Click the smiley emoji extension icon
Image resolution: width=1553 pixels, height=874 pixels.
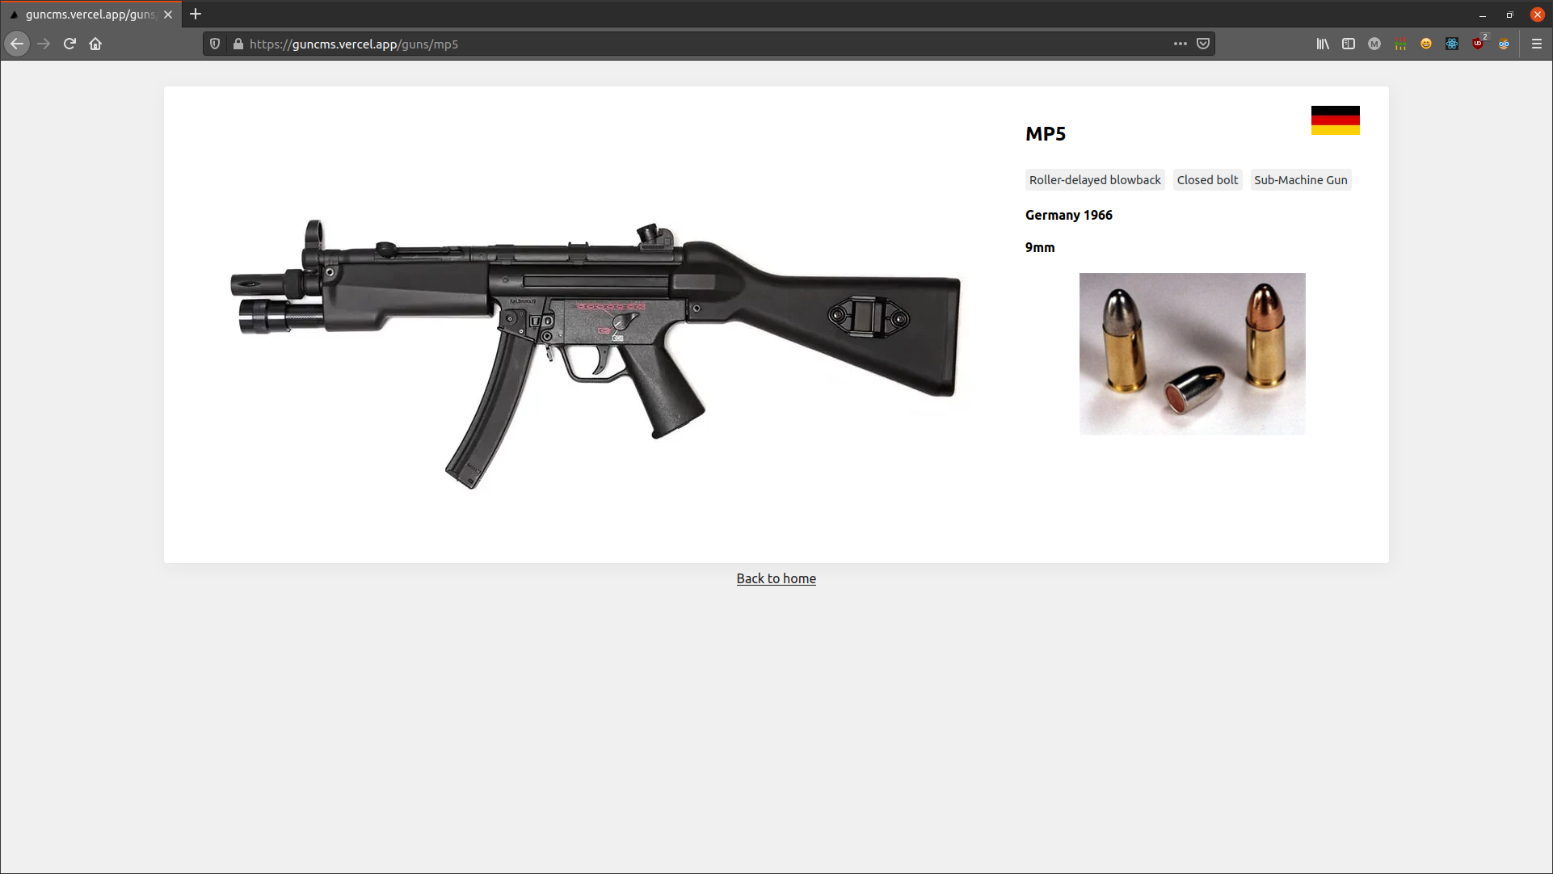[x=1426, y=44]
